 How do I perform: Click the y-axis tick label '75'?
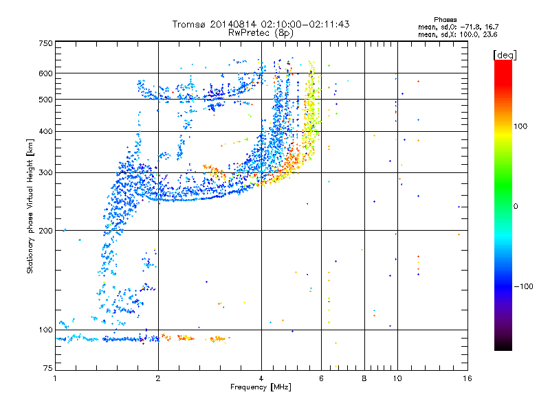48,368
